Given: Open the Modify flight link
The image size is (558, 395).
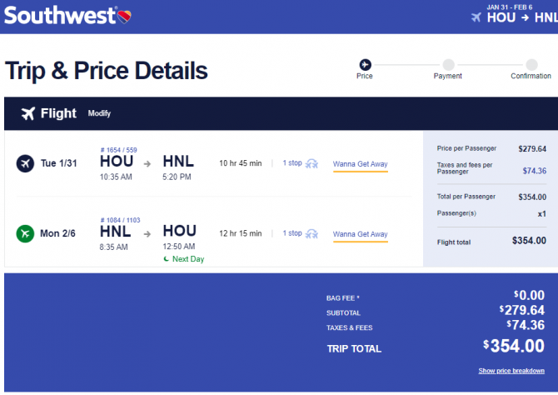Looking at the screenshot, I should pyautogui.click(x=99, y=113).
